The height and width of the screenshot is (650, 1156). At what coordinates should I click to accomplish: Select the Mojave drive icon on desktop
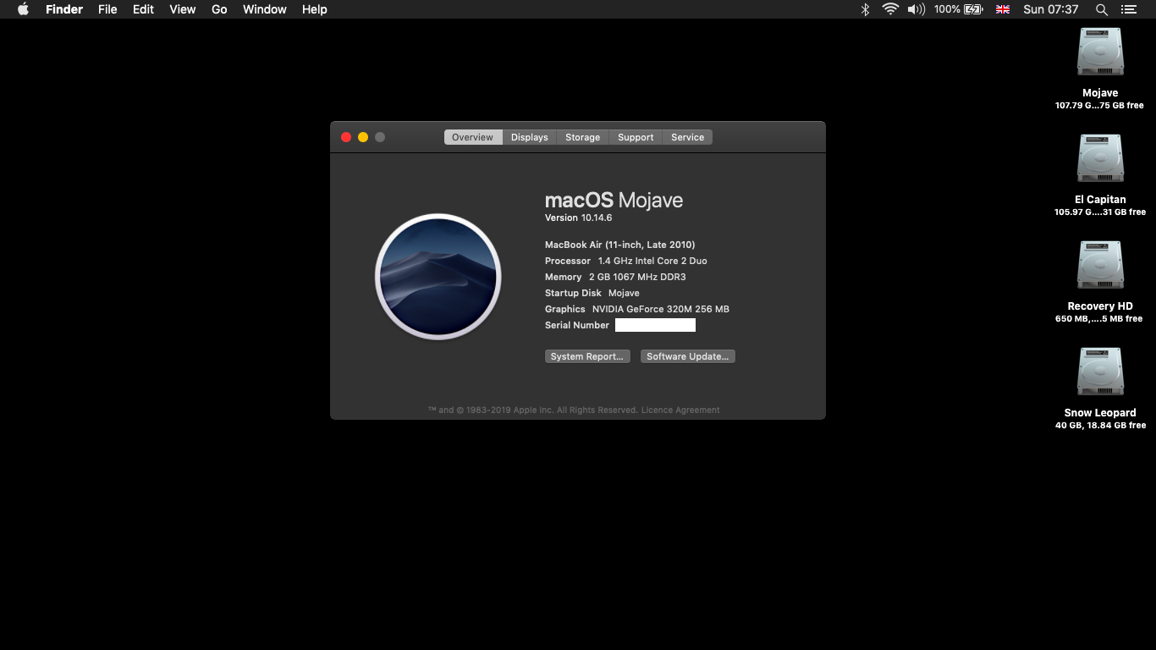1100,52
